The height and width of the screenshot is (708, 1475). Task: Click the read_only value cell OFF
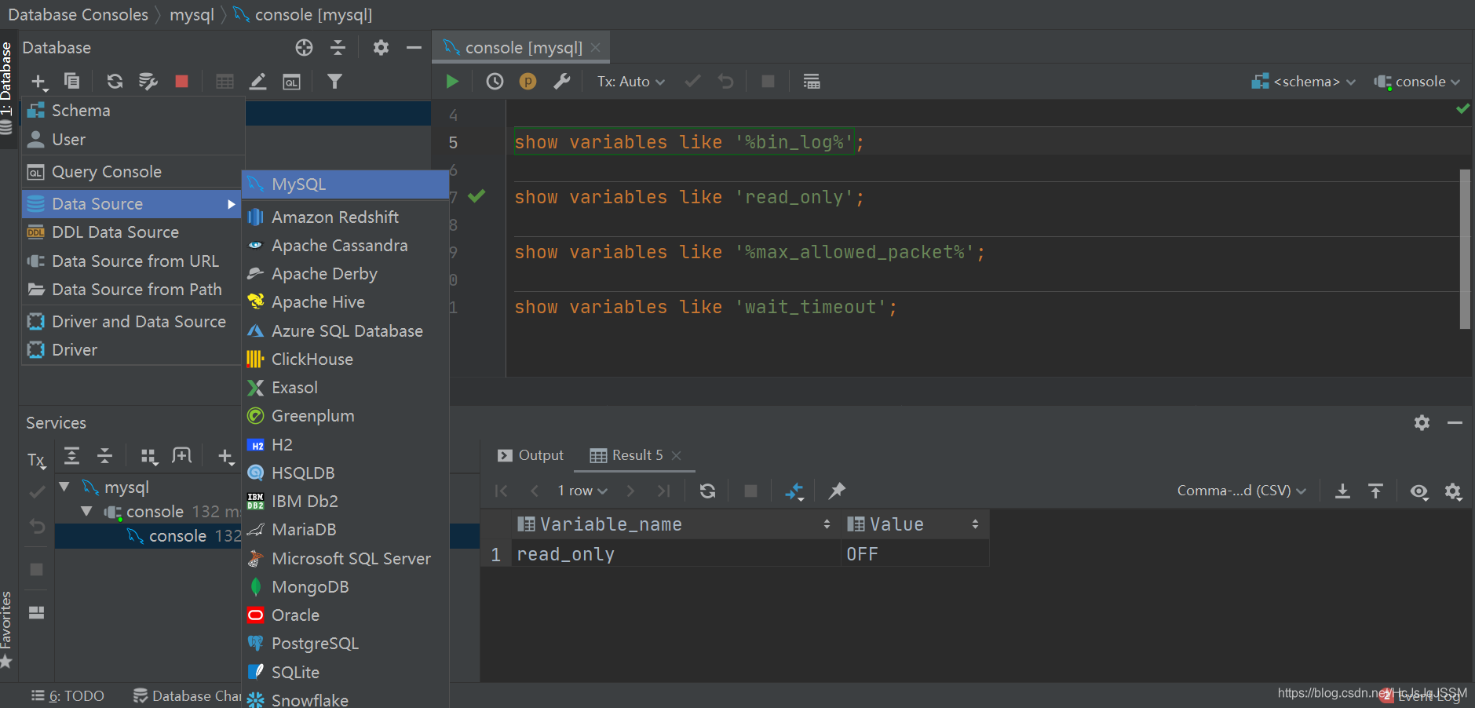(x=915, y=554)
